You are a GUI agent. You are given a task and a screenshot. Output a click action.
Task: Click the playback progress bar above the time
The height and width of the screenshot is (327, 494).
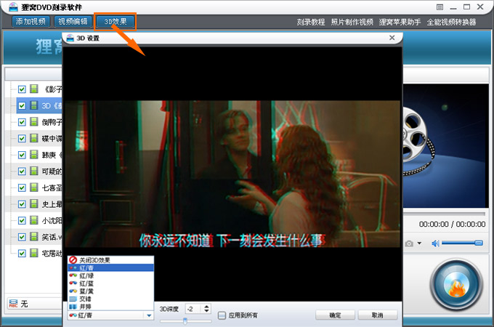(444, 214)
